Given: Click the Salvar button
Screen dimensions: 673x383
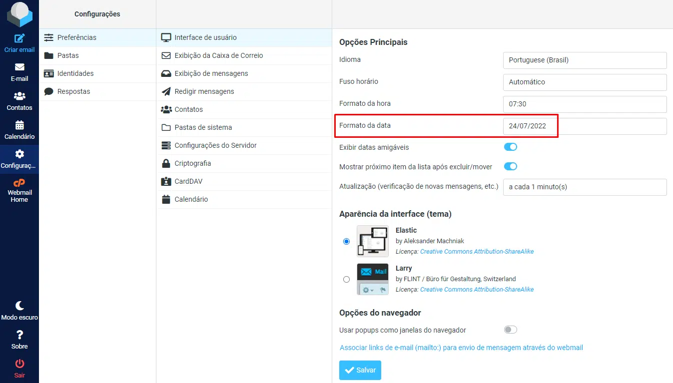Looking at the screenshot, I should pyautogui.click(x=360, y=370).
